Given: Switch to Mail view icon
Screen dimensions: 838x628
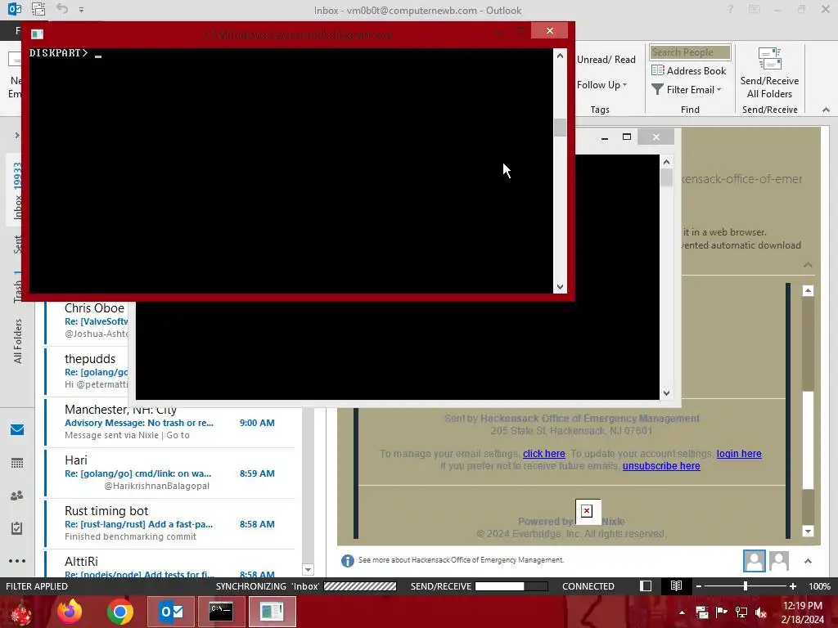Looking at the screenshot, I should tap(17, 430).
